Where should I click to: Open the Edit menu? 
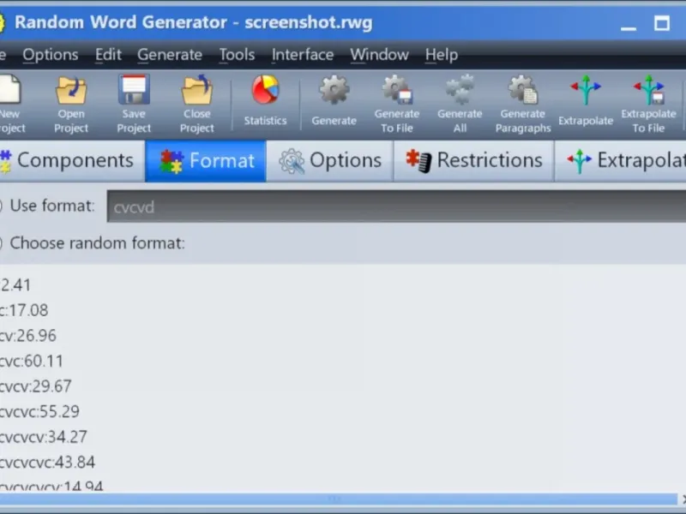pos(108,55)
